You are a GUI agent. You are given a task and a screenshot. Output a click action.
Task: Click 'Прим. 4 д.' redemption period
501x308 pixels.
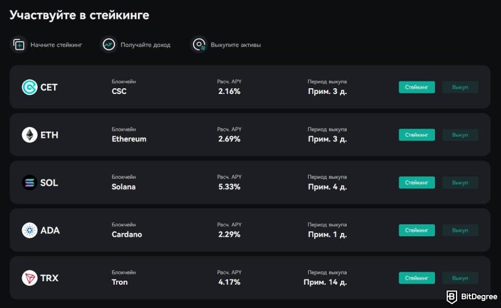[327, 187]
